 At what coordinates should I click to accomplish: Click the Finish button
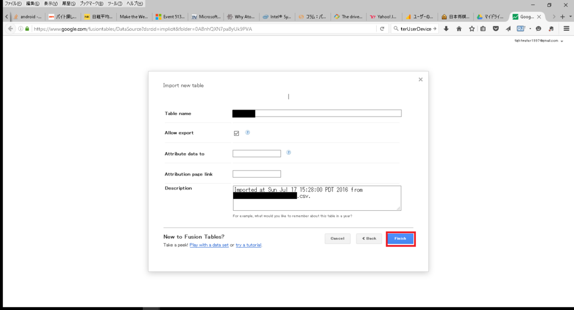400,239
